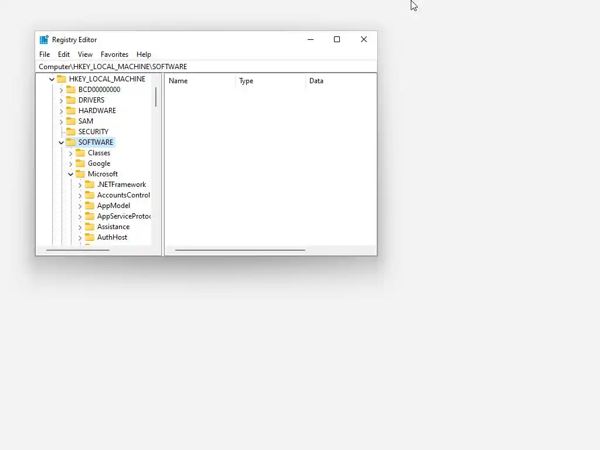
Task: Click the Assistance folder icon
Action: point(90,227)
